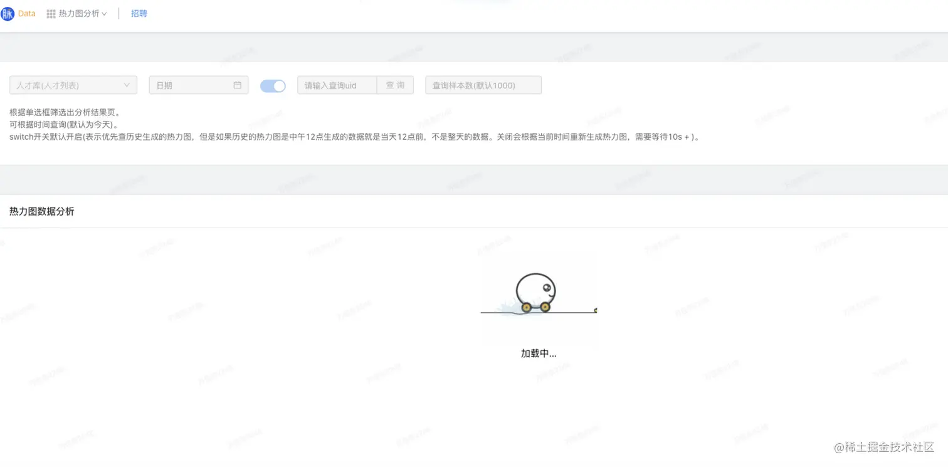Click the 加载中... loading text
Image resolution: width=948 pixels, height=467 pixels.
pos(539,354)
